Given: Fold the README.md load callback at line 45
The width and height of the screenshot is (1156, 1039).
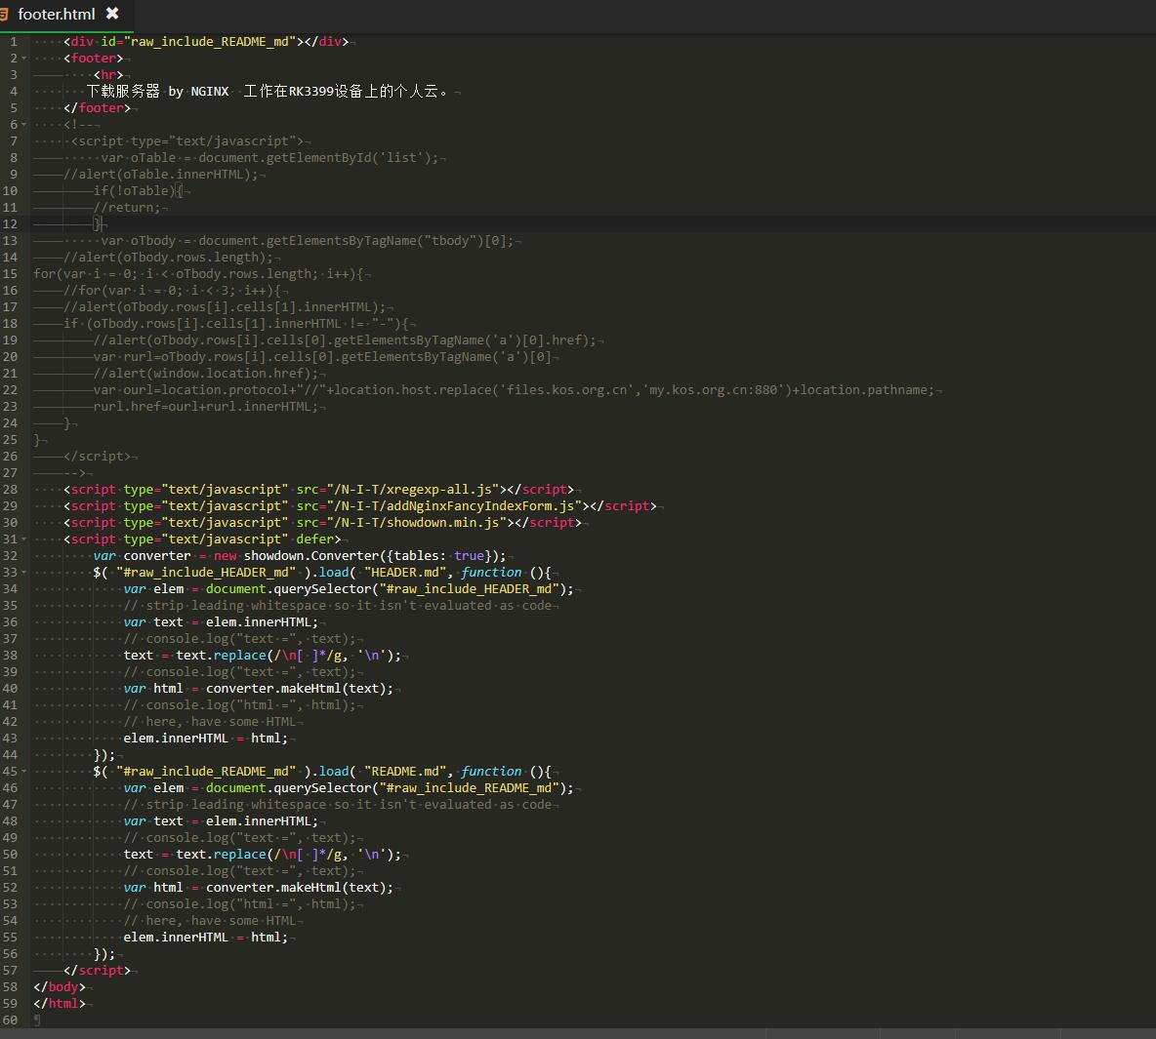Looking at the screenshot, I should (x=23, y=772).
